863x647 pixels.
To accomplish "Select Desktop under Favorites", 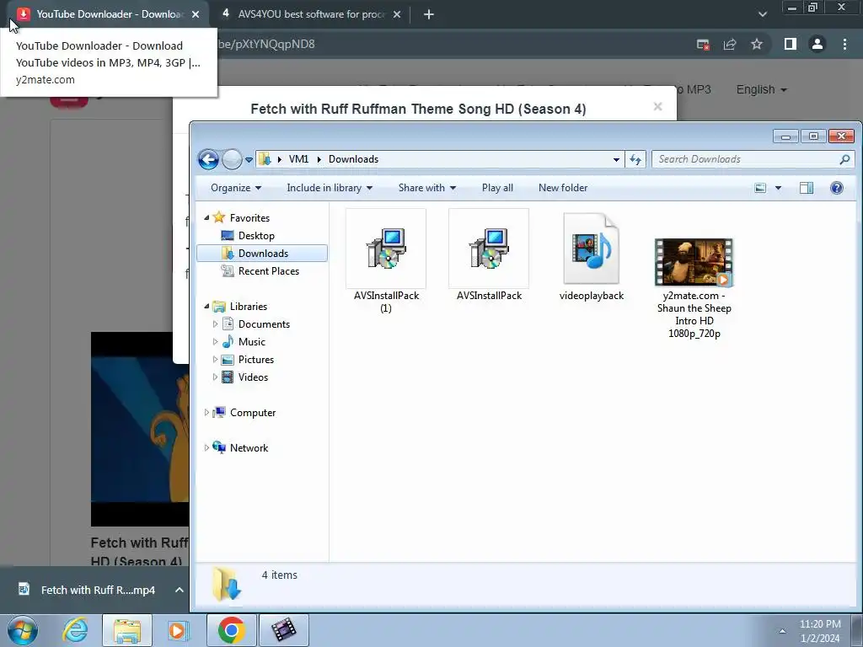I will pyautogui.click(x=256, y=236).
